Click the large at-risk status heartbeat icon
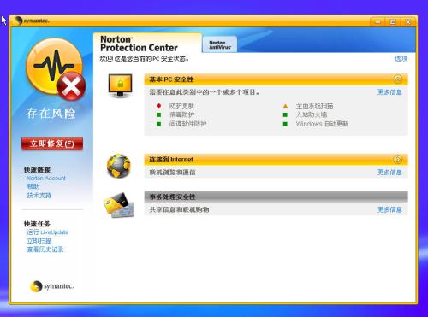The height and width of the screenshot is (317, 428). [56, 68]
